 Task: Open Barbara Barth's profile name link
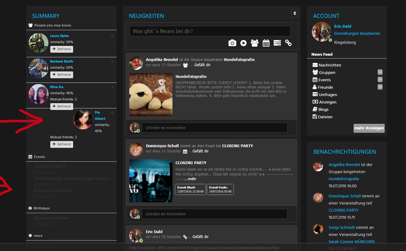pos(62,61)
